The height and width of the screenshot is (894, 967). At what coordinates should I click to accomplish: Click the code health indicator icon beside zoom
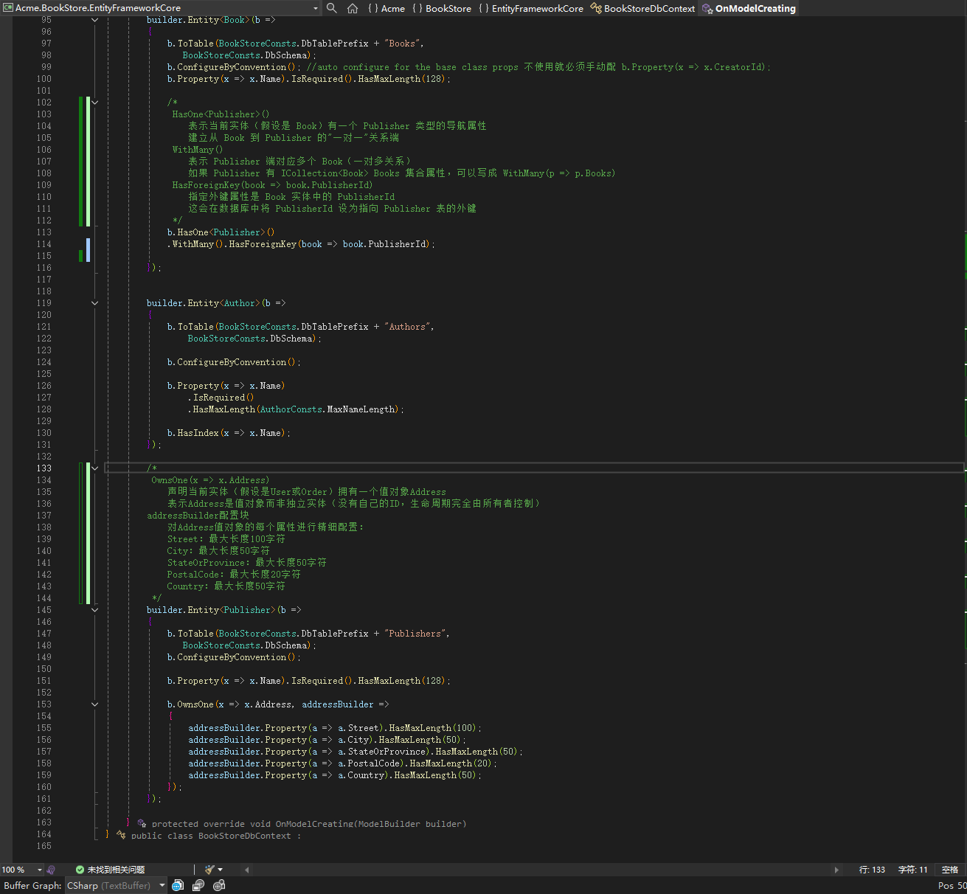click(51, 870)
